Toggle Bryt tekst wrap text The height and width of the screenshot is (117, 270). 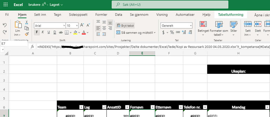[x=125, y=25]
